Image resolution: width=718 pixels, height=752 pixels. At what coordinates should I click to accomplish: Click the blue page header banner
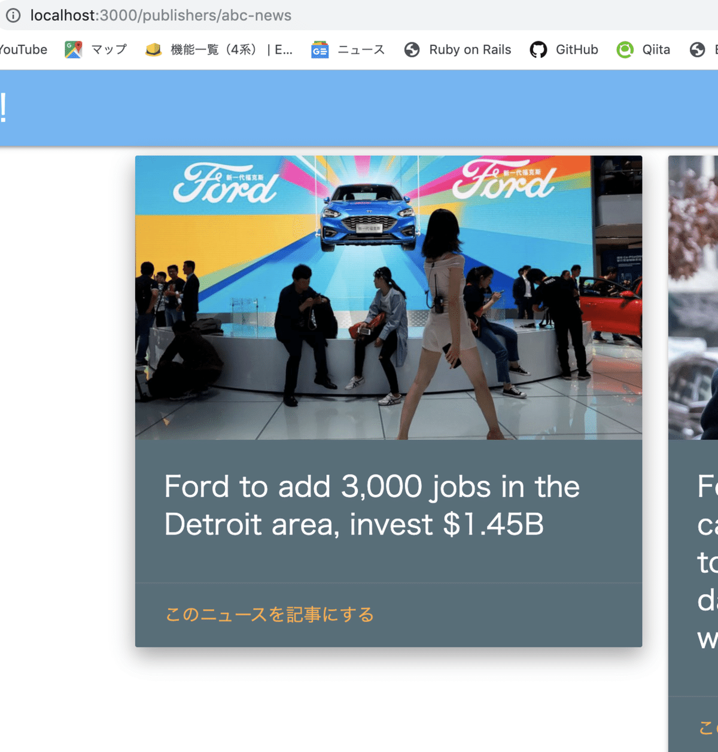[x=359, y=106]
